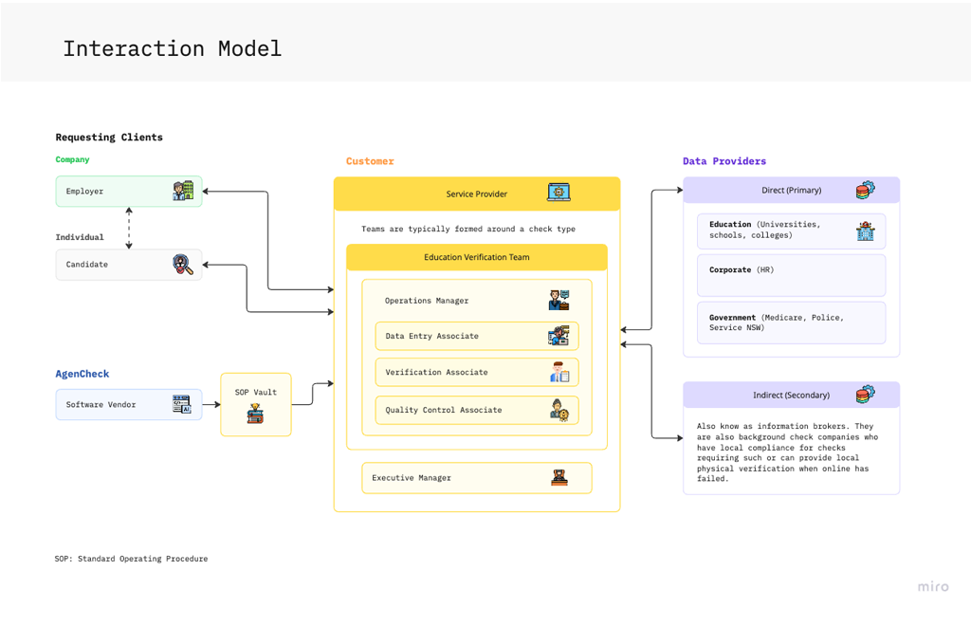Screen dimensions: 971x627
Task: Select the Operations Manager label
Action: pyautogui.click(x=427, y=301)
